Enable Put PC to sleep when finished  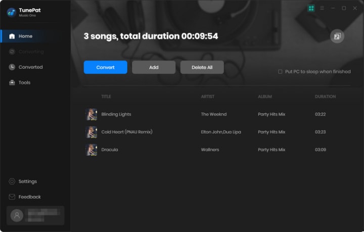tap(280, 71)
